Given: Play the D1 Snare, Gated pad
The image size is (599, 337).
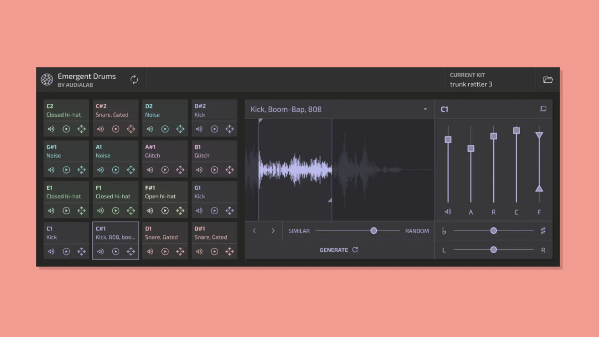Looking at the screenshot, I should pos(165,252).
